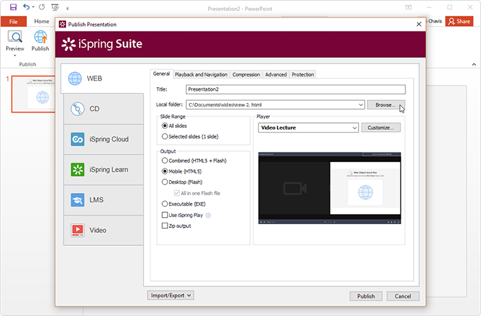Enable Zip output checkbox
The height and width of the screenshot is (316, 481).
click(165, 226)
